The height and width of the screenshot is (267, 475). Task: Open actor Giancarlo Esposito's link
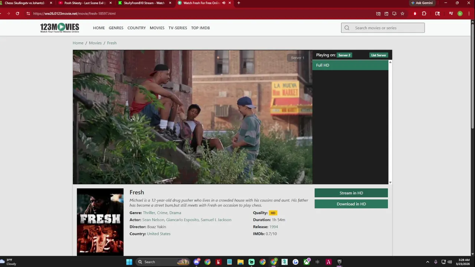[182, 220]
